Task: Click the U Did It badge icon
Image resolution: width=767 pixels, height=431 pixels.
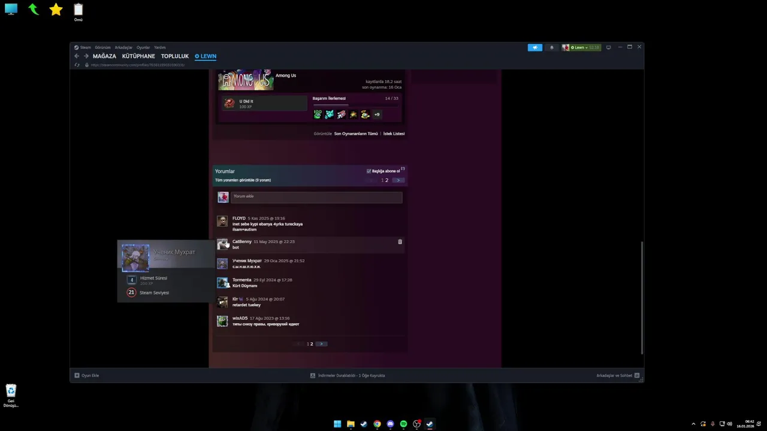Action: click(x=230, y=103)
